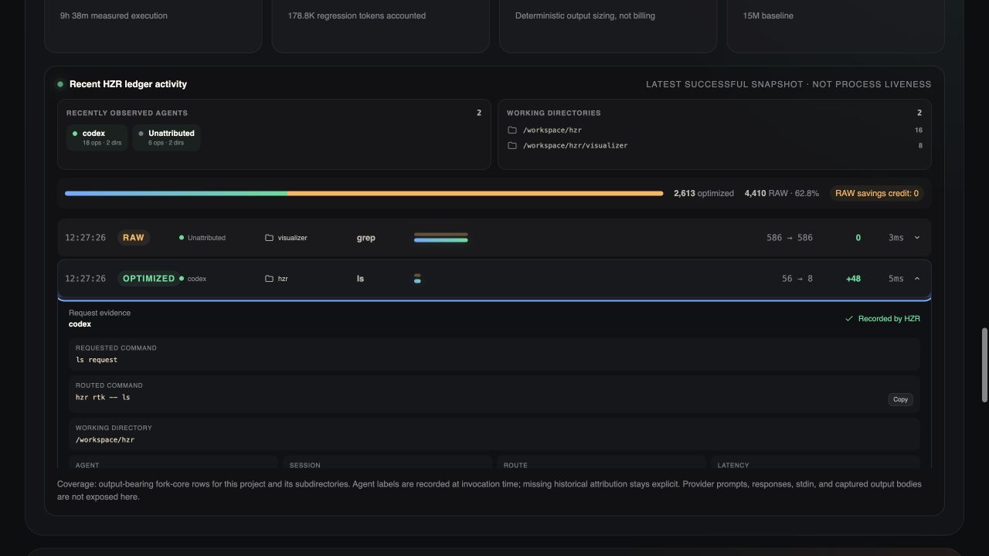Click the 5ms latency value

click(896, 279)
